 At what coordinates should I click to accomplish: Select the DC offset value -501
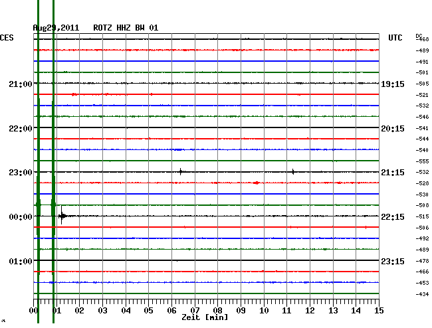422,72
